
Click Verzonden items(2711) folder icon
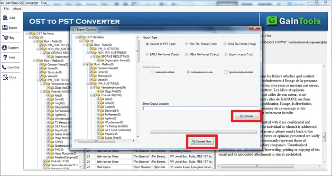pyautogui.click(x=48, y=165)
